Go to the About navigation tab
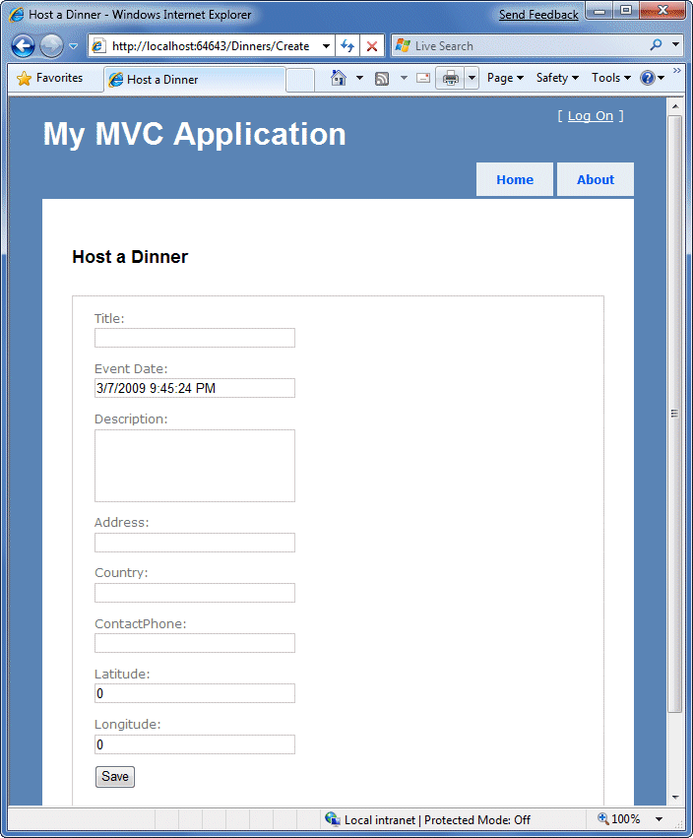This screenshot has height=838, width=693. pyautogui.click(x=596, y=179)
